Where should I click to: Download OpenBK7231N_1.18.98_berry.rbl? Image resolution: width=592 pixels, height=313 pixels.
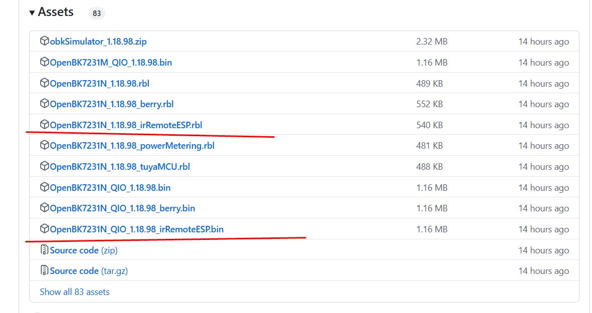[x=112, y=104]
